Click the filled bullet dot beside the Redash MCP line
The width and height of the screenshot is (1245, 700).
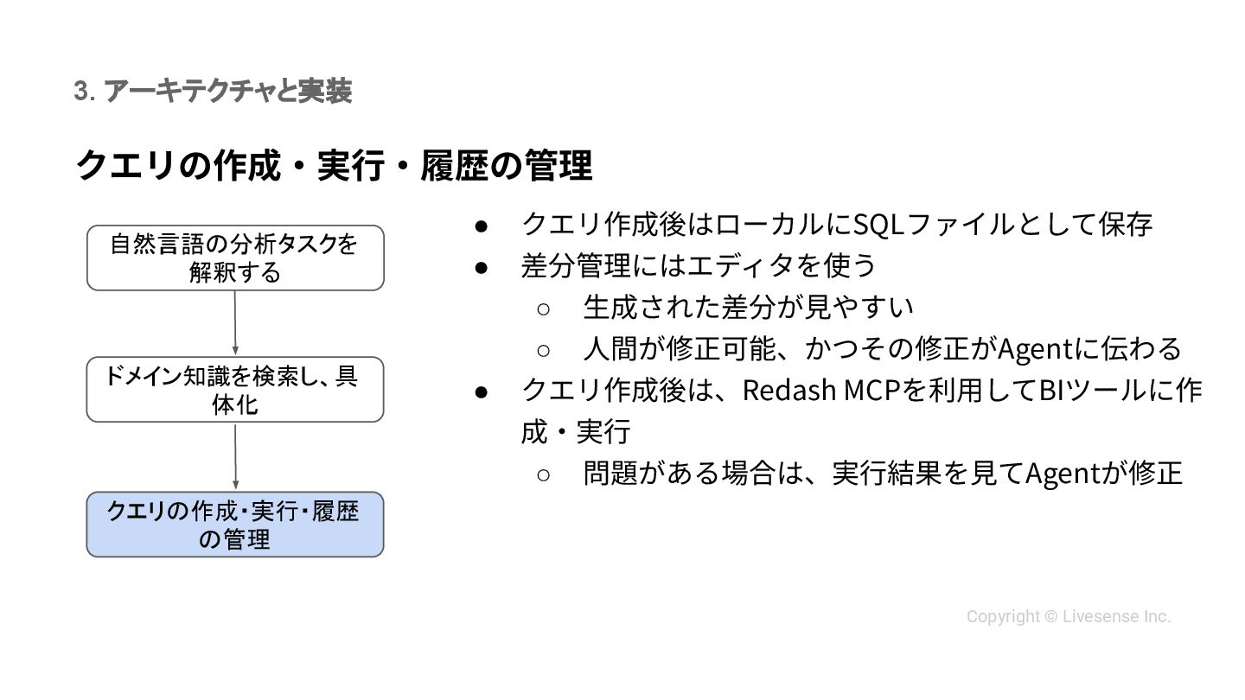(x=482, y=391)
